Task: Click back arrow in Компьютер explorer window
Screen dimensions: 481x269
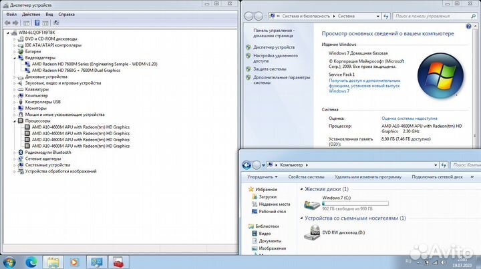Action: click(247, 165)
